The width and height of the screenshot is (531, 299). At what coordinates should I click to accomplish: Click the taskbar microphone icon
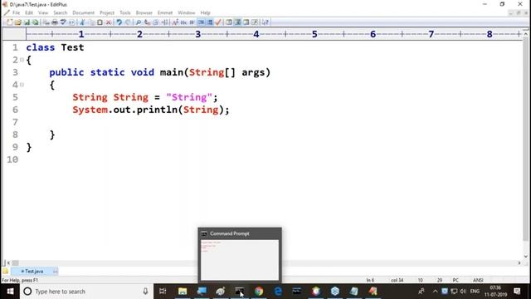click(x=145, y=292)
